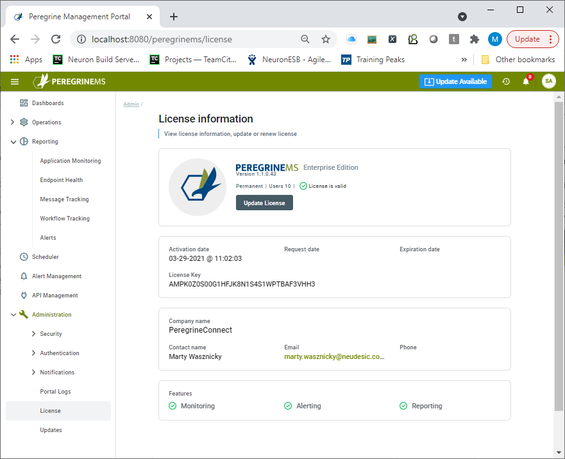Screen dimensions: 565x459
Task: Click the cloud extension icon
Action: click(x=351, y=39)
